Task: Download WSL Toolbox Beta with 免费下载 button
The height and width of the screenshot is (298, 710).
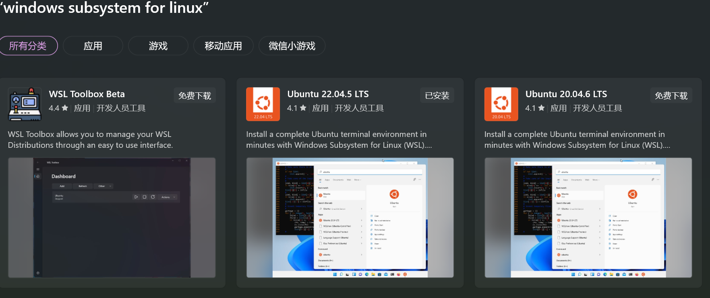Action: point(195,96)
